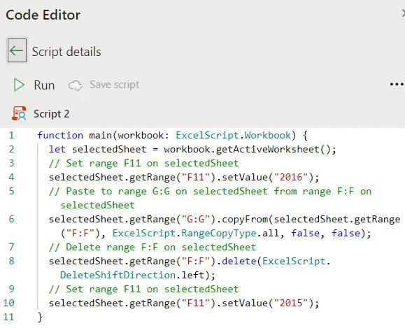Viewport: 405px width, 328px height.
Task: Click the Script details heading
Action: coord(66,52)
